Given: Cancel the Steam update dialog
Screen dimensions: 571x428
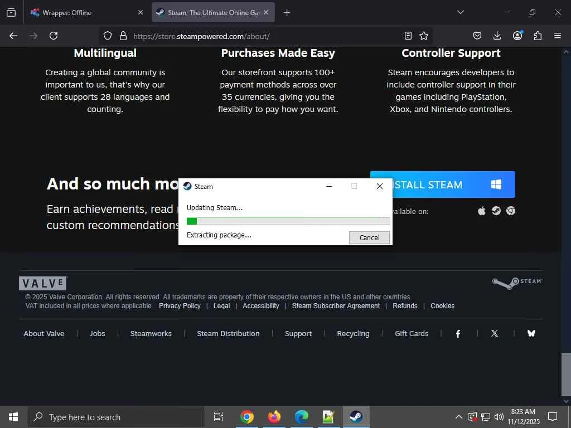Looking at the screenshot, I should [369, 237].
